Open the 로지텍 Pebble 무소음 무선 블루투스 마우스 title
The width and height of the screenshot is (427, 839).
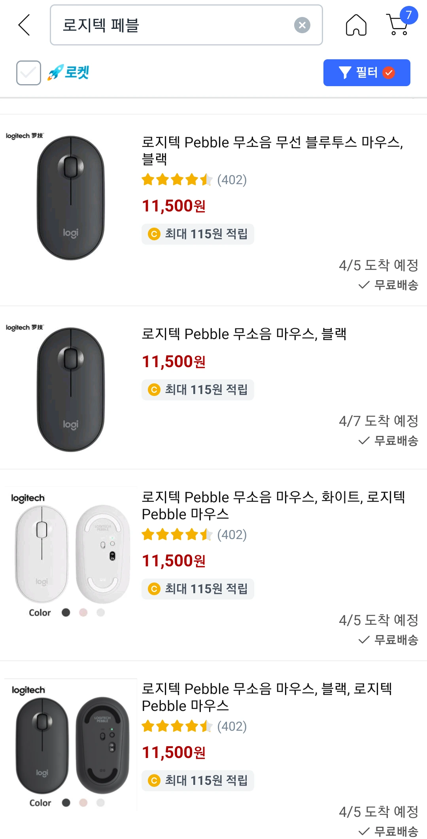click(x=272, y=150)
